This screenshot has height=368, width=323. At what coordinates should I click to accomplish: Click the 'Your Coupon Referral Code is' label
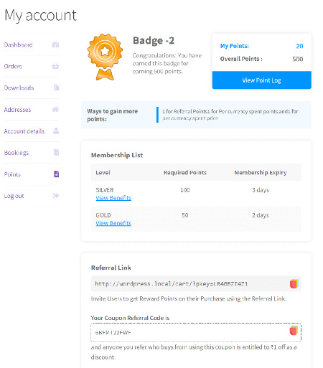coord(130,318)
